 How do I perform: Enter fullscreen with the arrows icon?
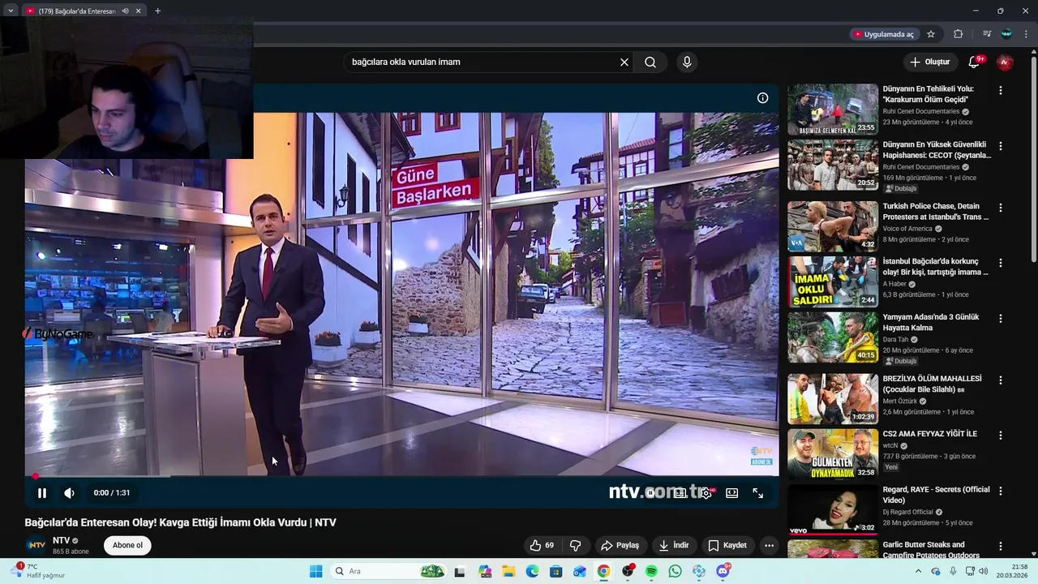click(x=757, y=492)
